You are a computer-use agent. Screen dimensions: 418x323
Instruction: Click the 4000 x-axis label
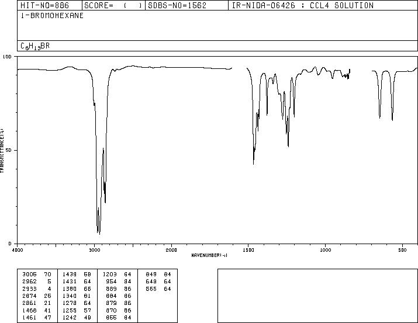pyautogui.click(x=18, y=250)
